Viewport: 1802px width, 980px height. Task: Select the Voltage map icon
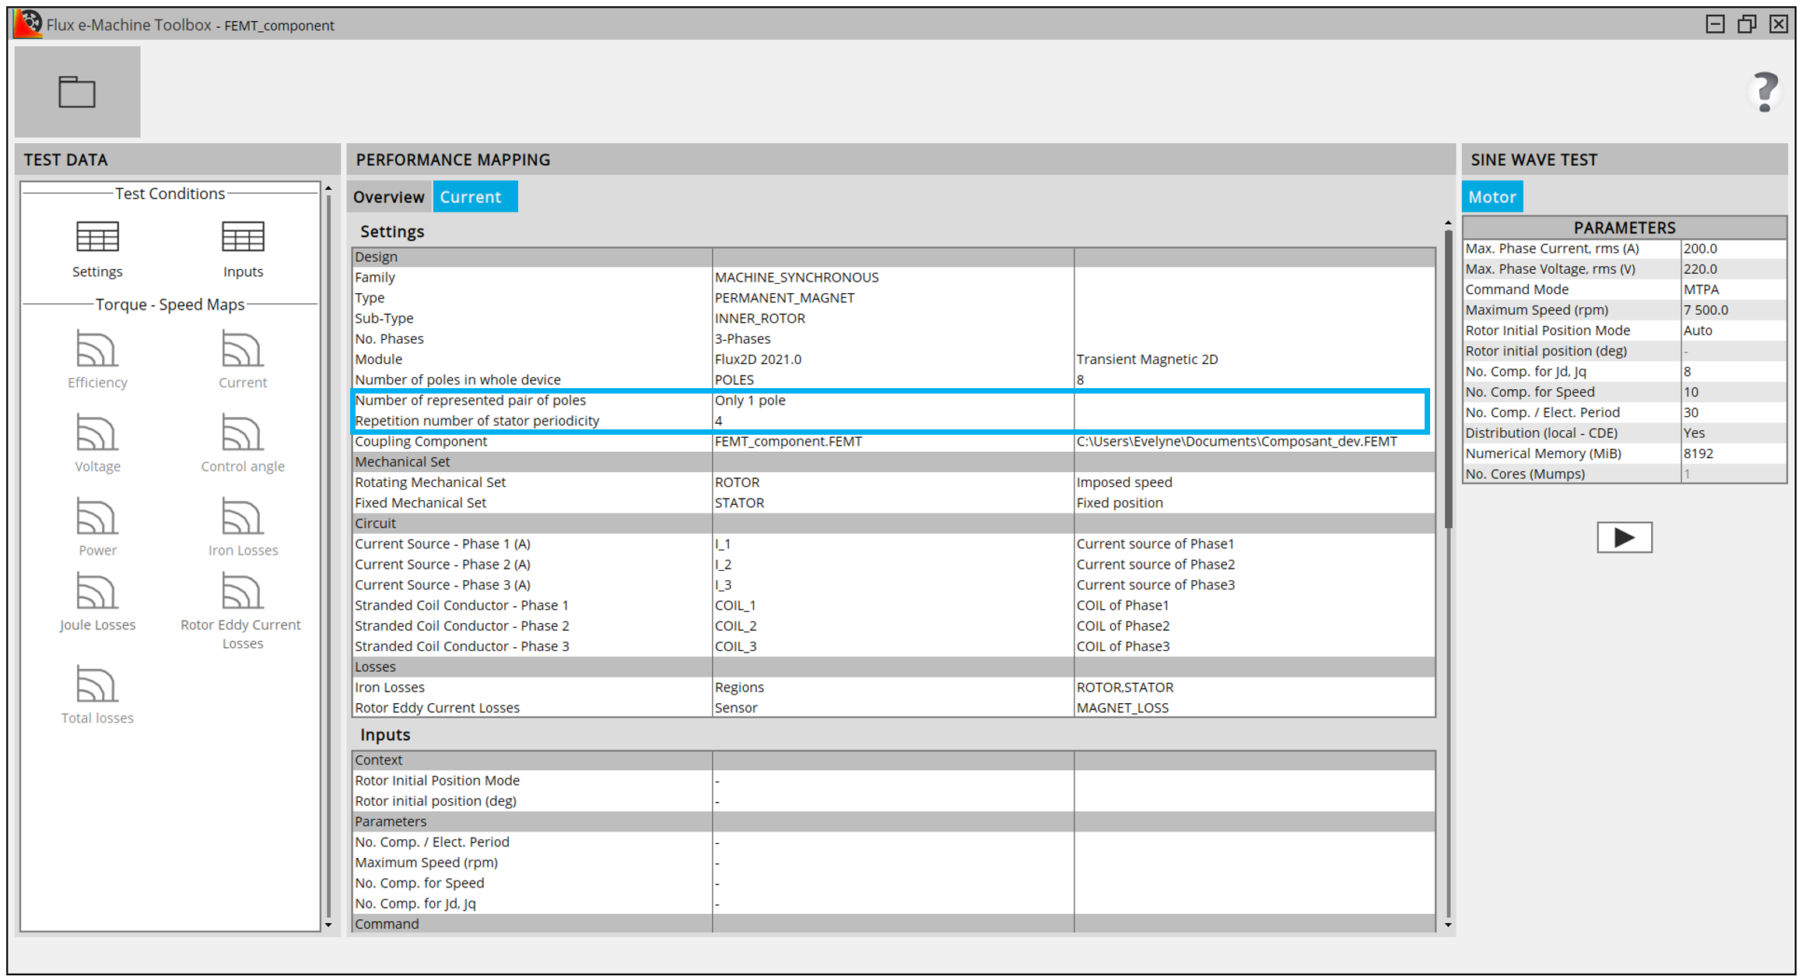point(97,433)
